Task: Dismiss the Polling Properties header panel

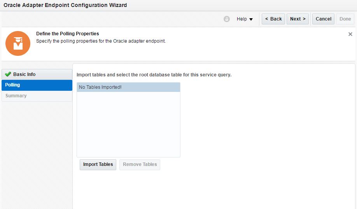Action: coord(350,34)
